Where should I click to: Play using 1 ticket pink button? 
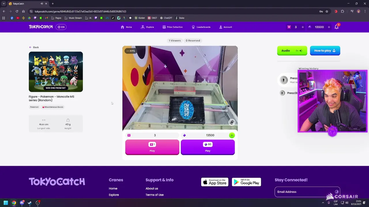point(152,147)
